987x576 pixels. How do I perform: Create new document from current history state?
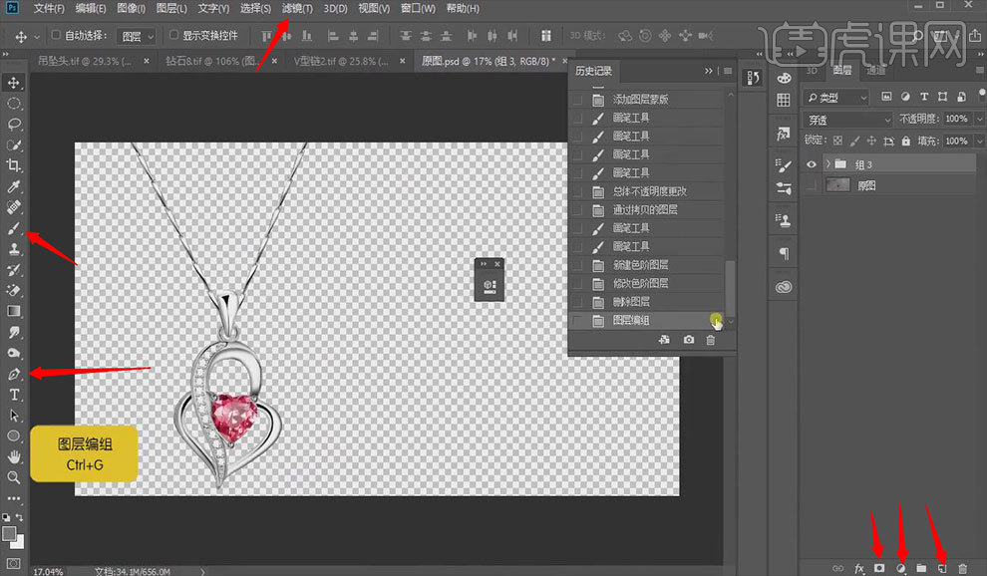point(664,340)
